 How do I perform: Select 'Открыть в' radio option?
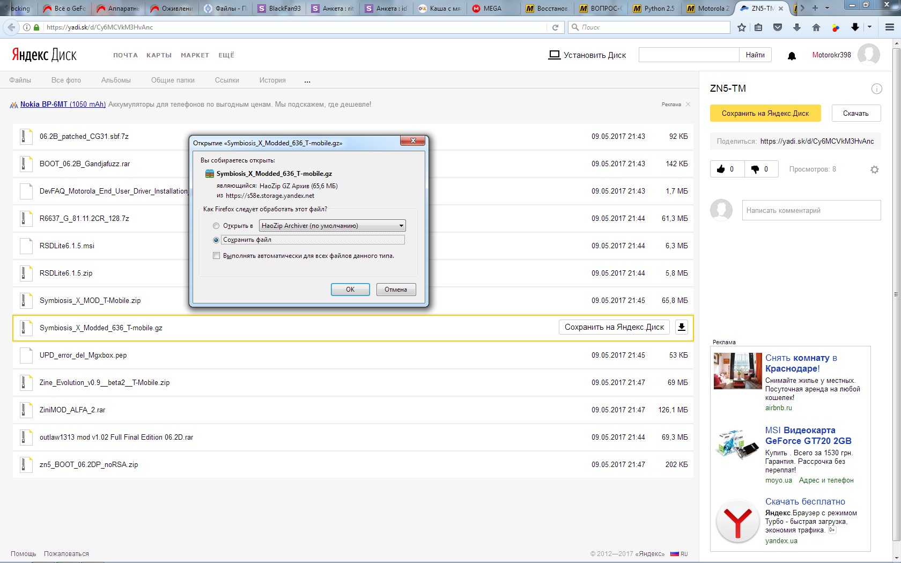(216, 226)
